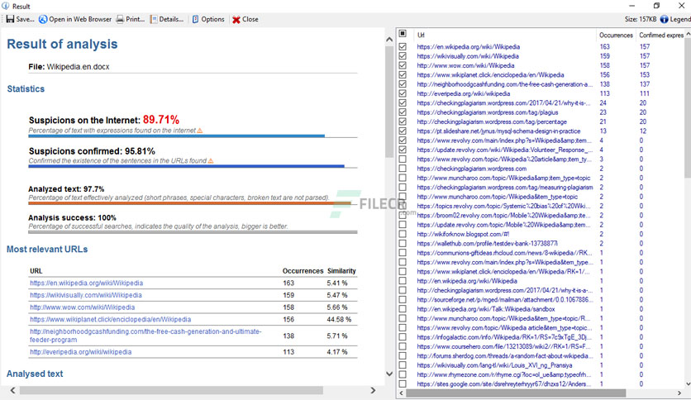Uncheck the everipedia.org/wiki/wikipedia row checkbox
The image size is (691, 400).
pos(403,93)
